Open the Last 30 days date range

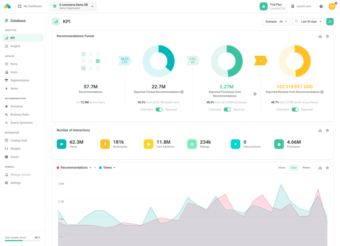coord(308,22)
